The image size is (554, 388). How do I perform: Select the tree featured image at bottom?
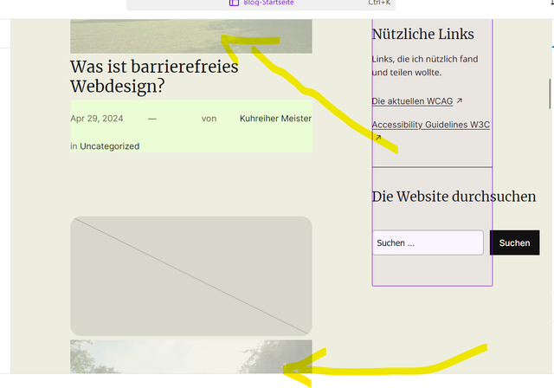pyautogui.click(x=191, y=357)
